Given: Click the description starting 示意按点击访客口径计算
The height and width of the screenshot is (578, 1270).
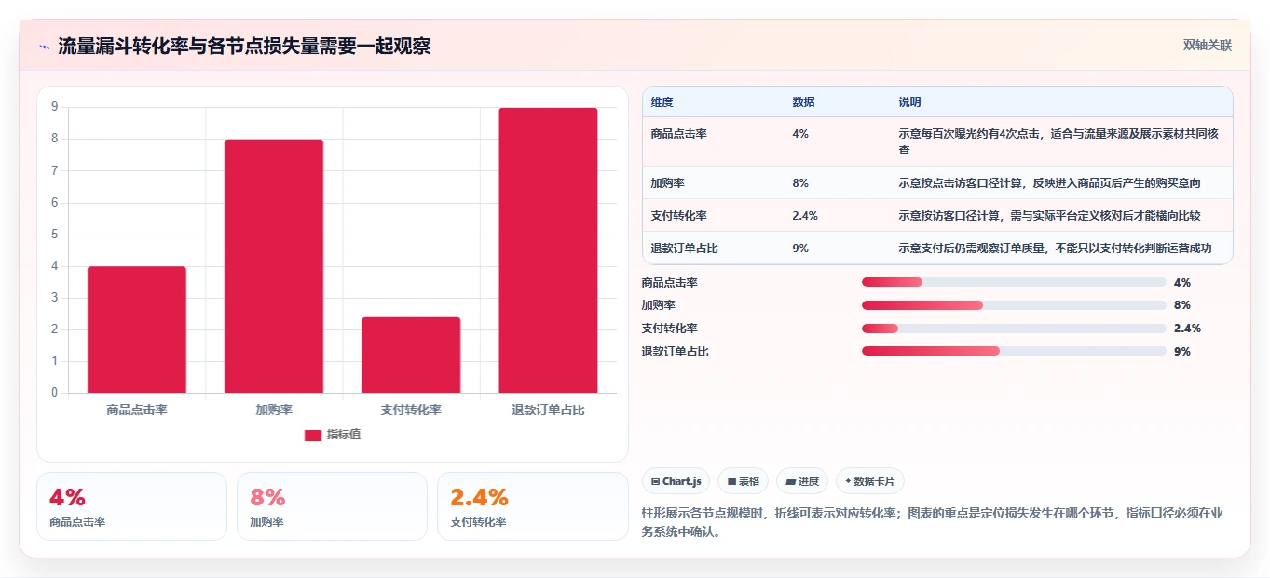Looking at the screenshot, I should 1049,182.
